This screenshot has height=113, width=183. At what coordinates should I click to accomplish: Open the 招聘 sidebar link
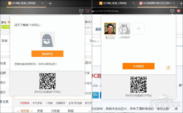click(x=3, y=73)
